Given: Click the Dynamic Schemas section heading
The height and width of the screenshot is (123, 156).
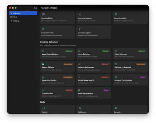Looking at the screenshot, I should pyautogui.click(x=49, y=42).
